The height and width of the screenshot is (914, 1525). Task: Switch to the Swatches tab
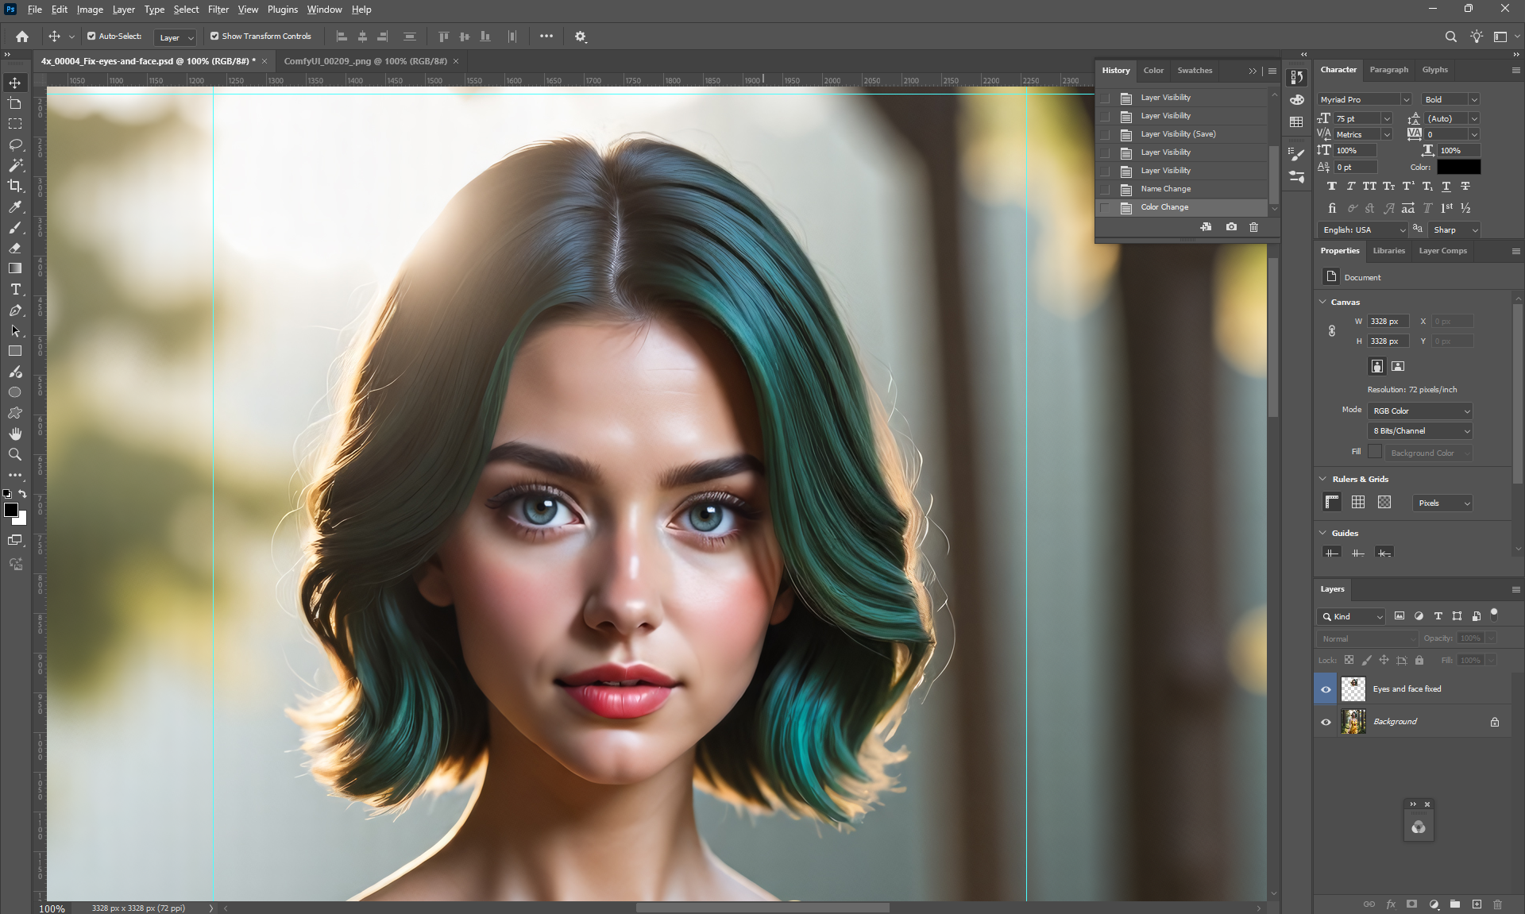[x=1194, y=71]
